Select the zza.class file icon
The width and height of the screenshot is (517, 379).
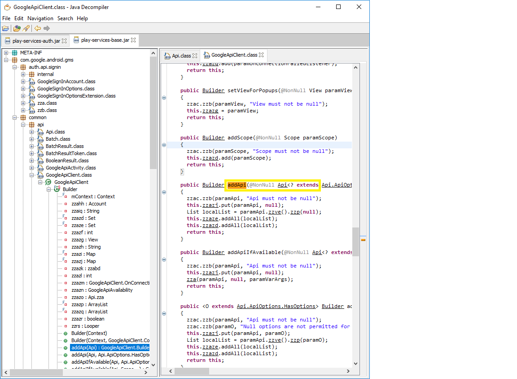point(32,103)
